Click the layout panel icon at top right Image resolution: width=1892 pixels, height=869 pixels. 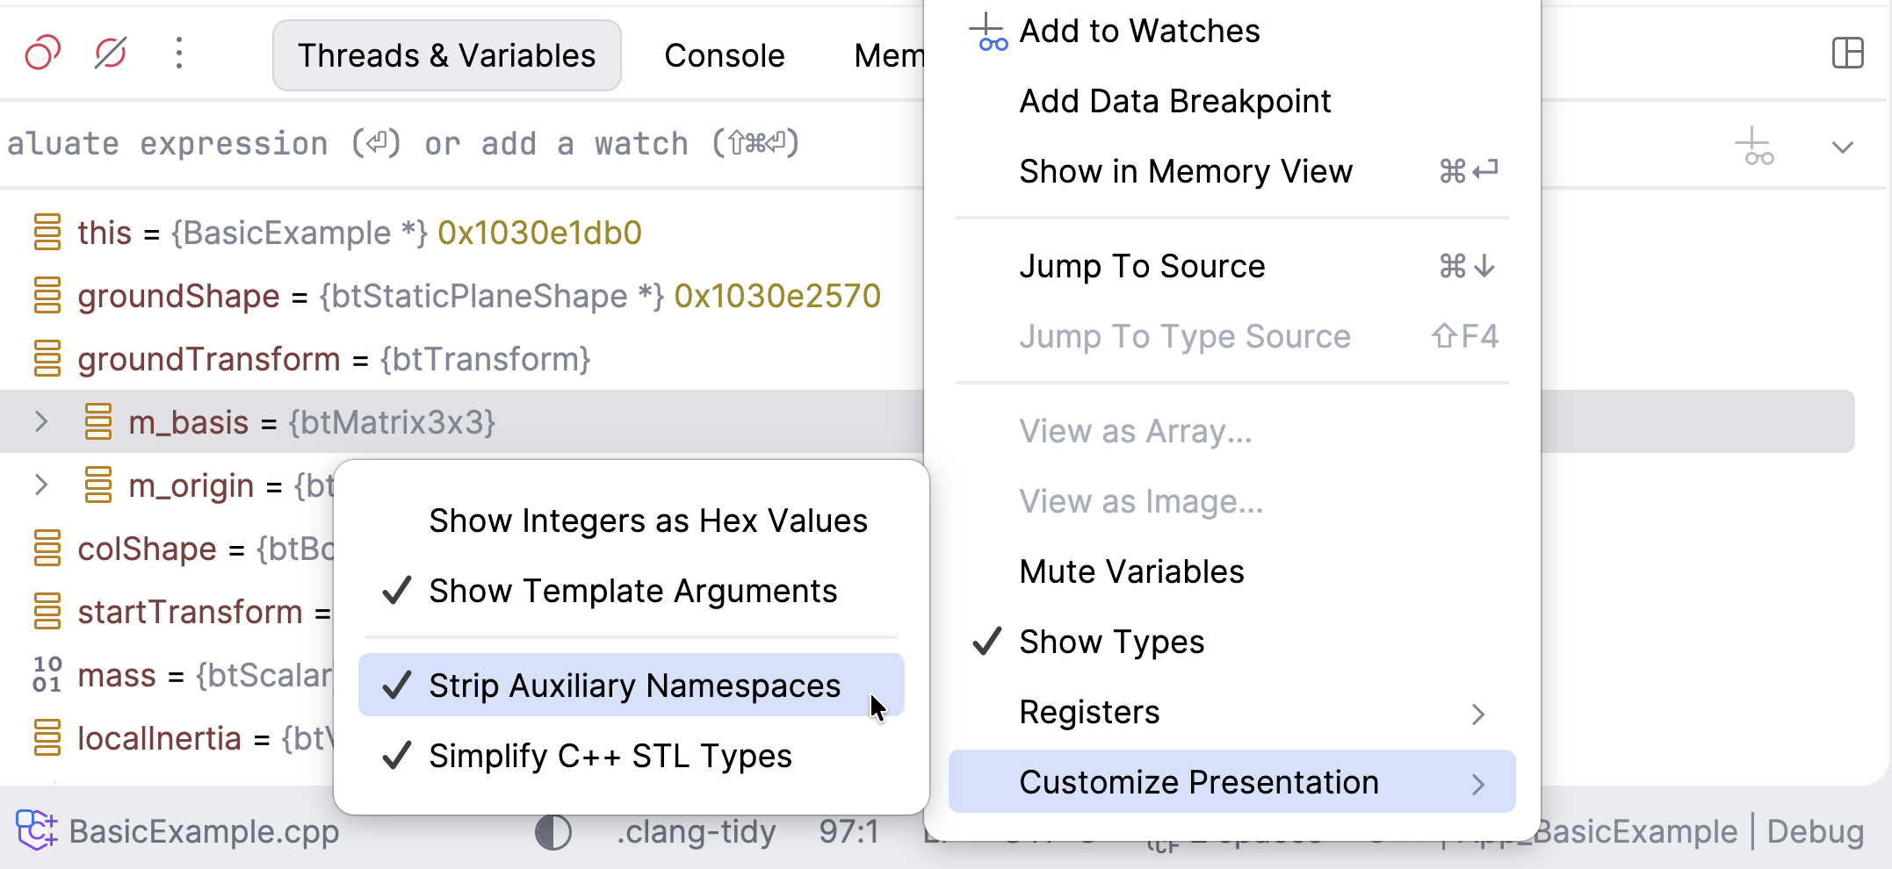(1848, 54)
